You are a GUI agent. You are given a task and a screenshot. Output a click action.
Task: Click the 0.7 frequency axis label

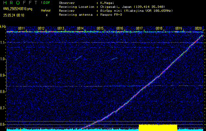[x=3, y=108]
